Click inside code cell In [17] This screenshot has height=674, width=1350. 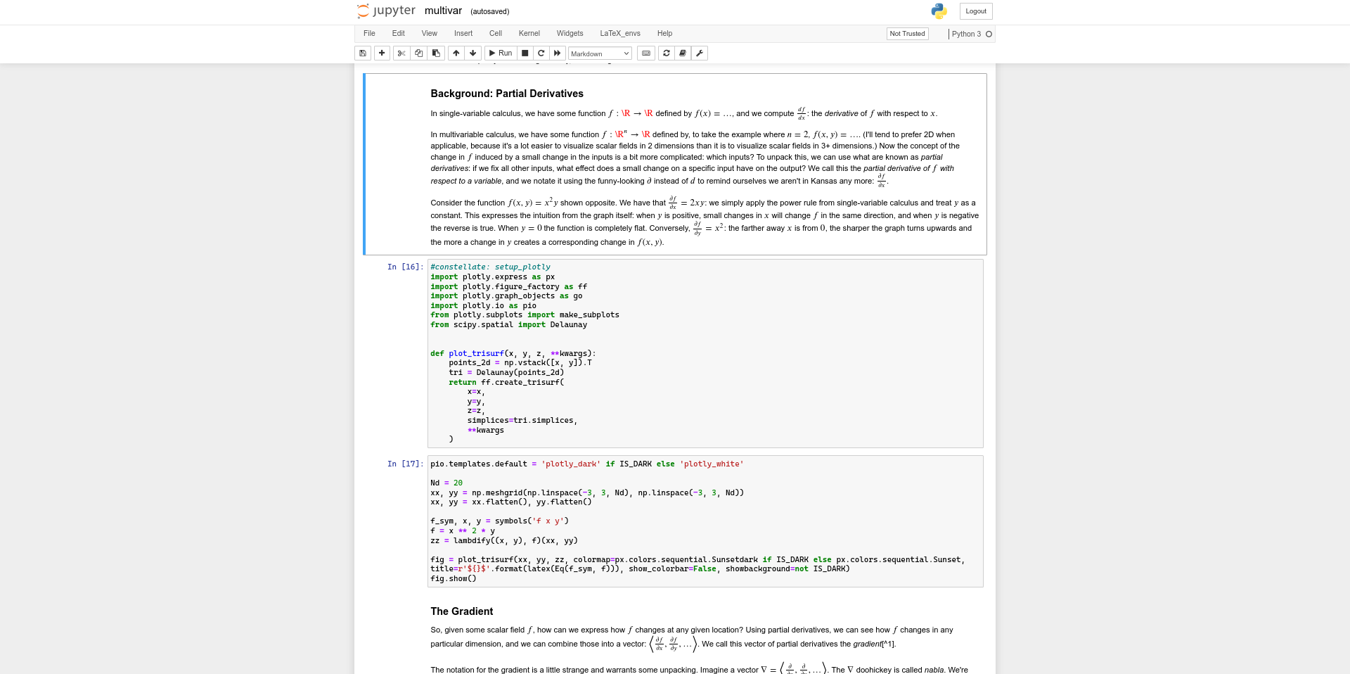point(705,521)
